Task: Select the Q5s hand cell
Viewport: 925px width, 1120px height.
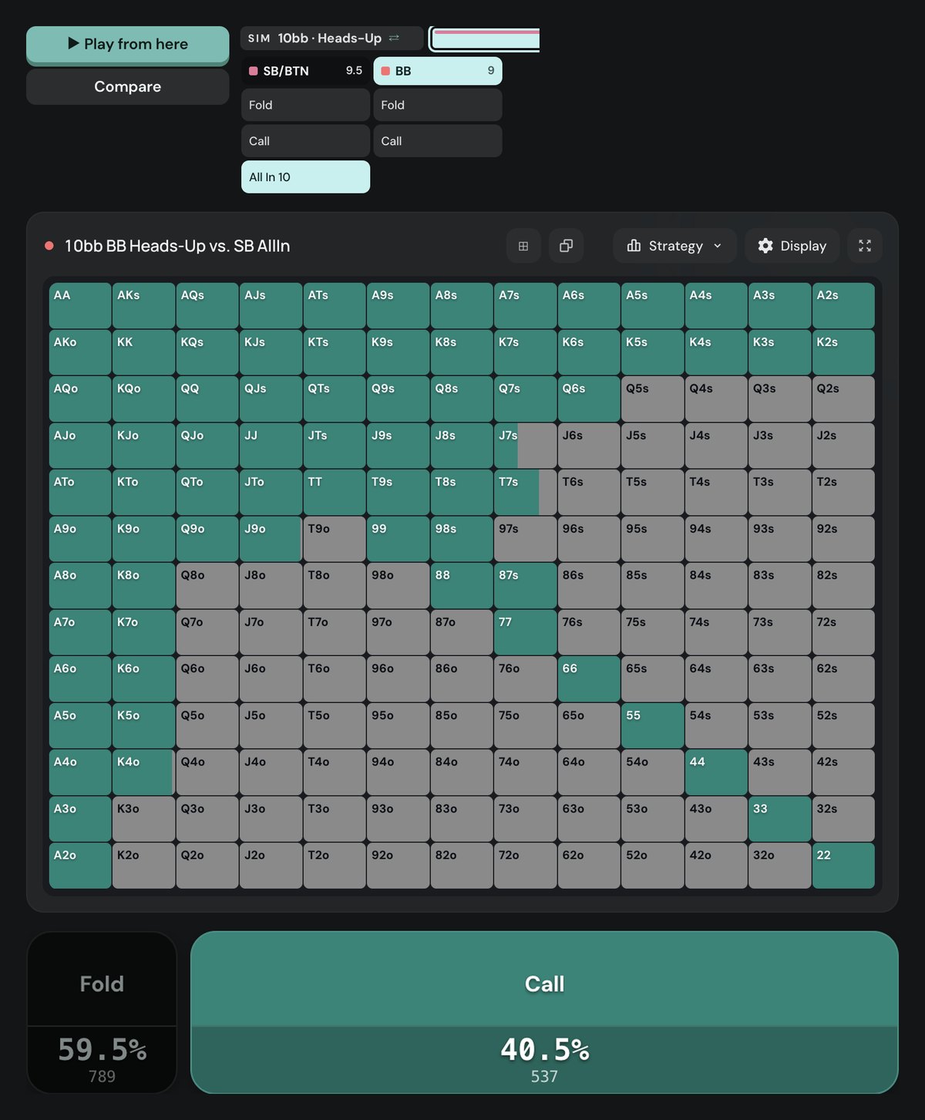Action: 652,399
